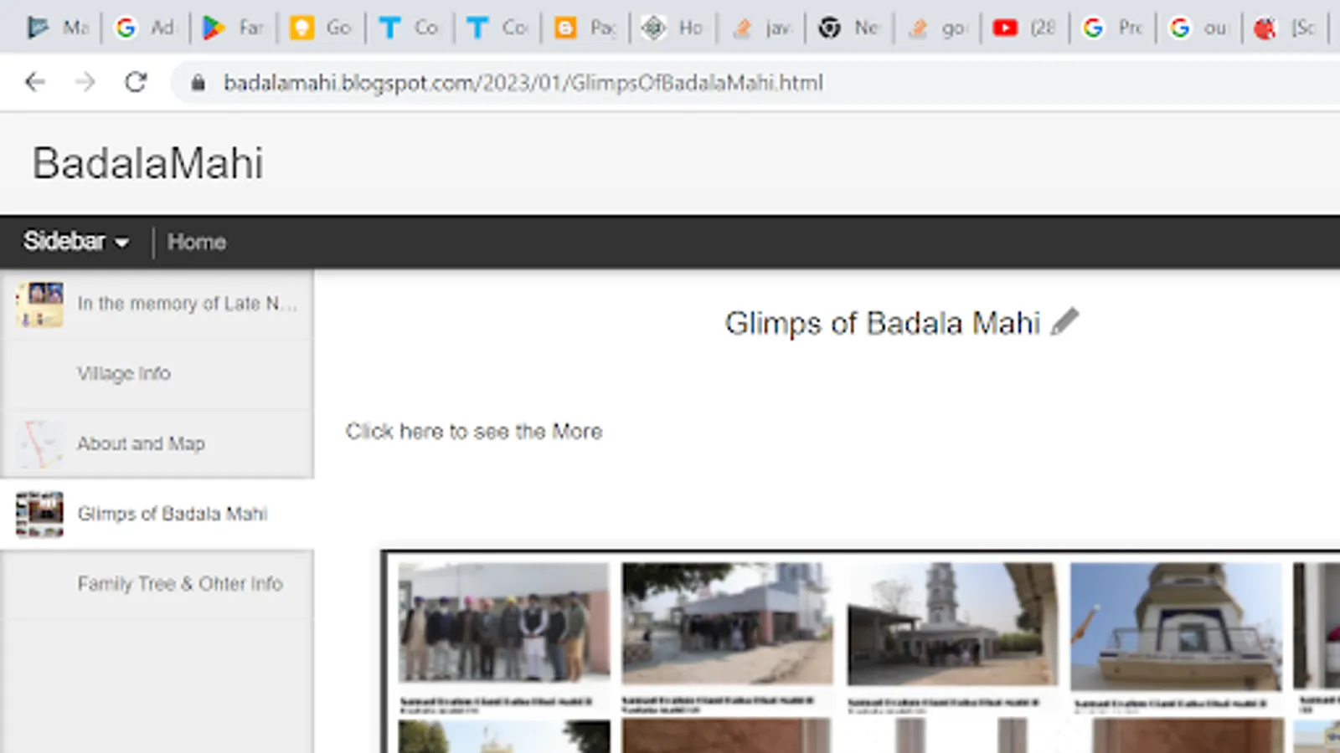
Task: Switch to the YouTube tab
Action: coord(1024,28)
